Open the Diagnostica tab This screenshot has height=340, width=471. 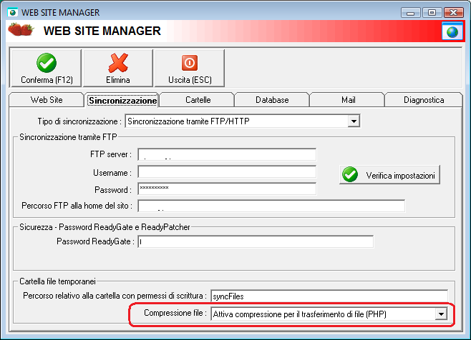point(424,100)
